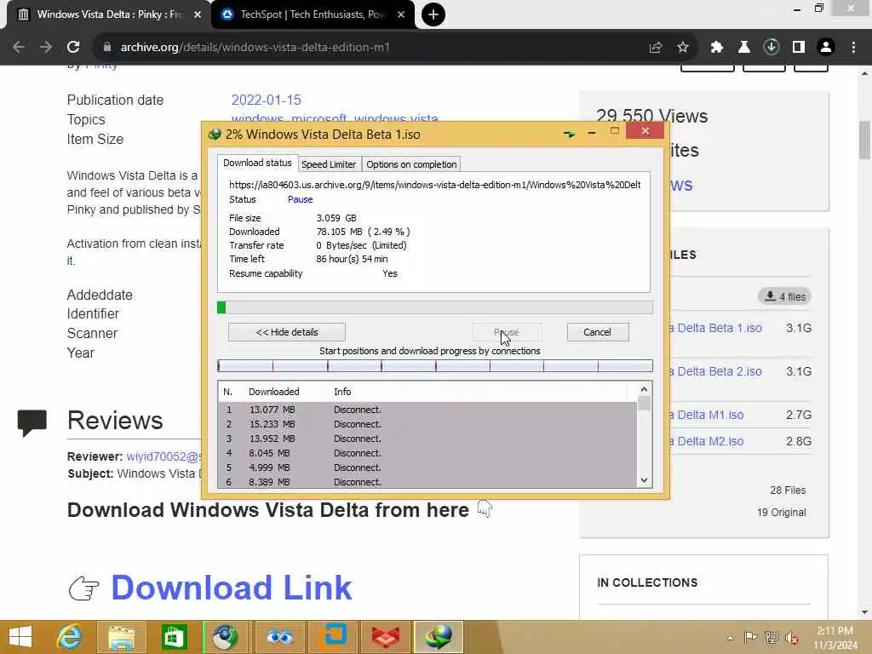Click the 2022-01-15 publication date link
872x654 pixels.
(x=266, y=100)
